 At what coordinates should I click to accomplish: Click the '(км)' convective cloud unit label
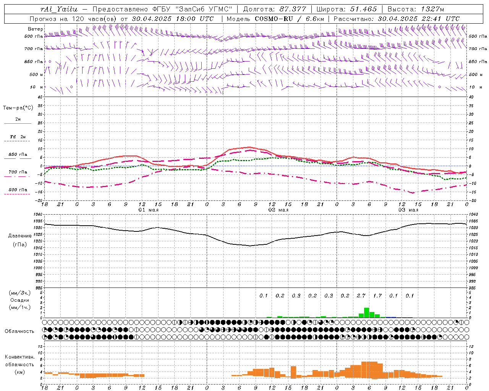point(19,372)
